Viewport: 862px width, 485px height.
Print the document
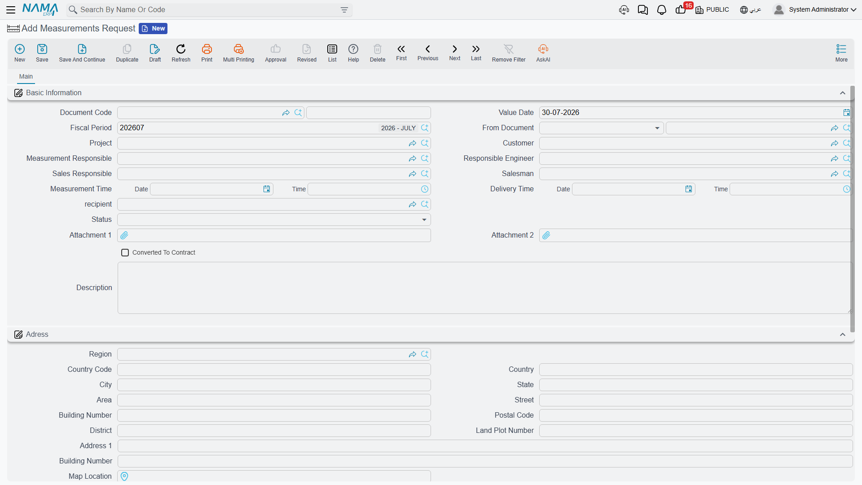click(x=207, y=53)
